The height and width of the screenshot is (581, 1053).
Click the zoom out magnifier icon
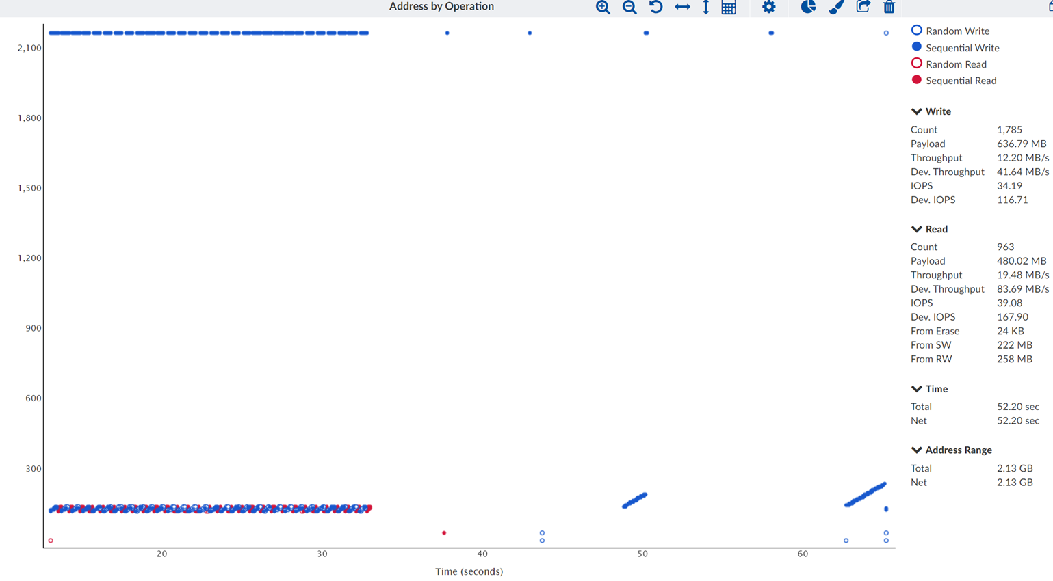tap(629, 8)
